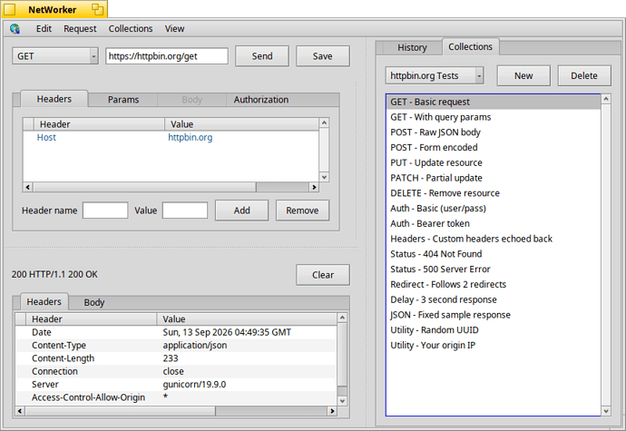Switch to the Authorization tab
The height and width of the screenshot is (431, 626).
pos(261,100)
